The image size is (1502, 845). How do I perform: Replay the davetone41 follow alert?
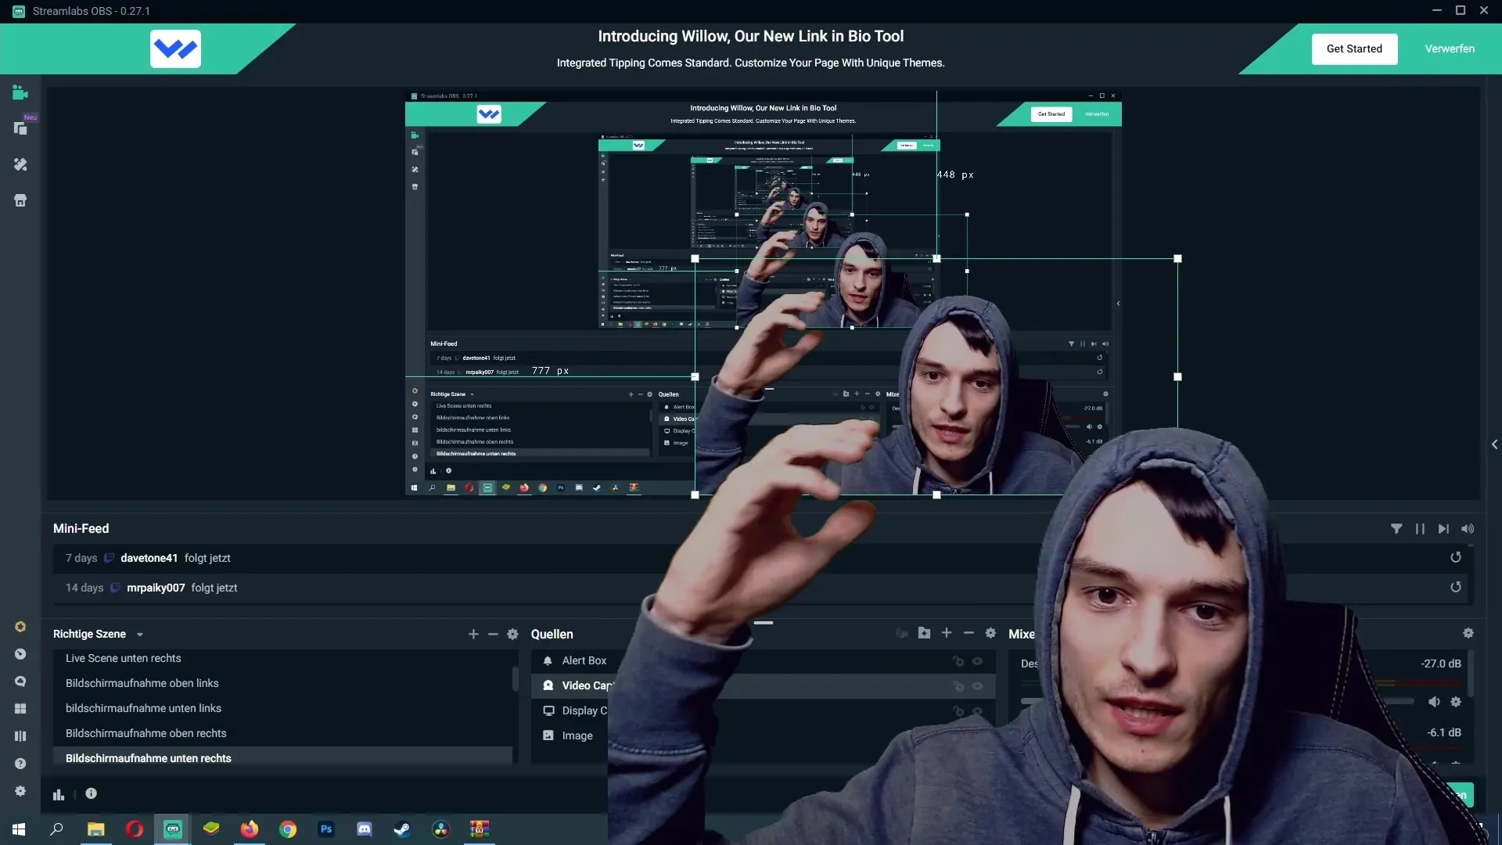click(x=1456, y=558)
